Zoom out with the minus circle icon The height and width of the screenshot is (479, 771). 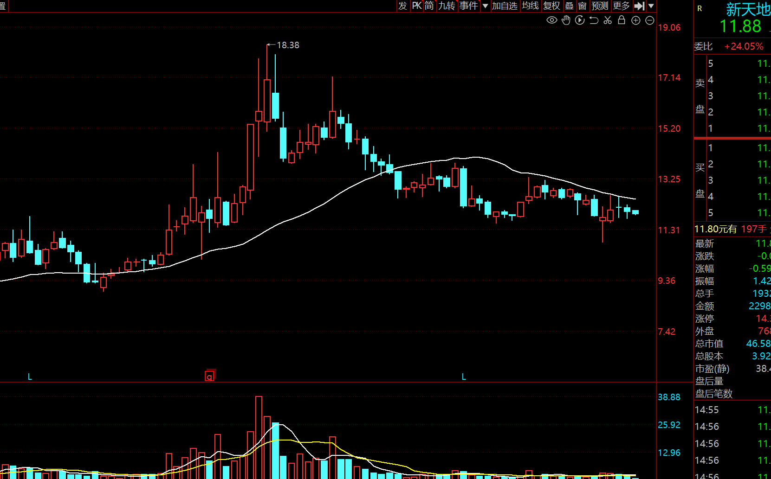[x=650, y=20]
